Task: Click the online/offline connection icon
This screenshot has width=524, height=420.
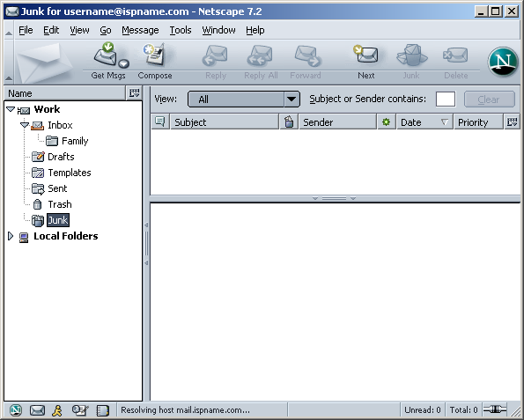Action: click(495, 409)
